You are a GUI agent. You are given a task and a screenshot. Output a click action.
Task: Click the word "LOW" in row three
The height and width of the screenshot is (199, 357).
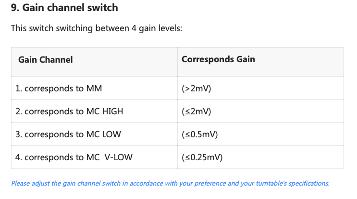pos(111,134)
